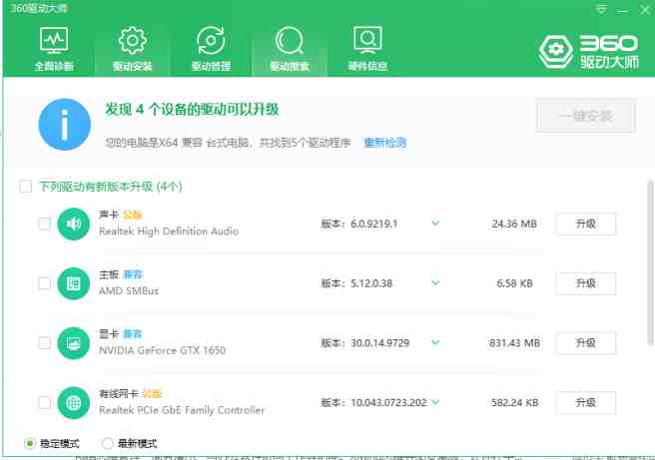Click 升级 for Realtek High Definition Audio
This screenshot has height=460, width=655.
click(586, 224)
